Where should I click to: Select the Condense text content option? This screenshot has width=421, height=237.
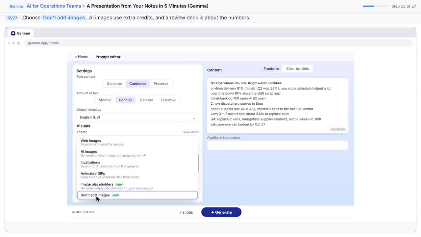(137, 84)
